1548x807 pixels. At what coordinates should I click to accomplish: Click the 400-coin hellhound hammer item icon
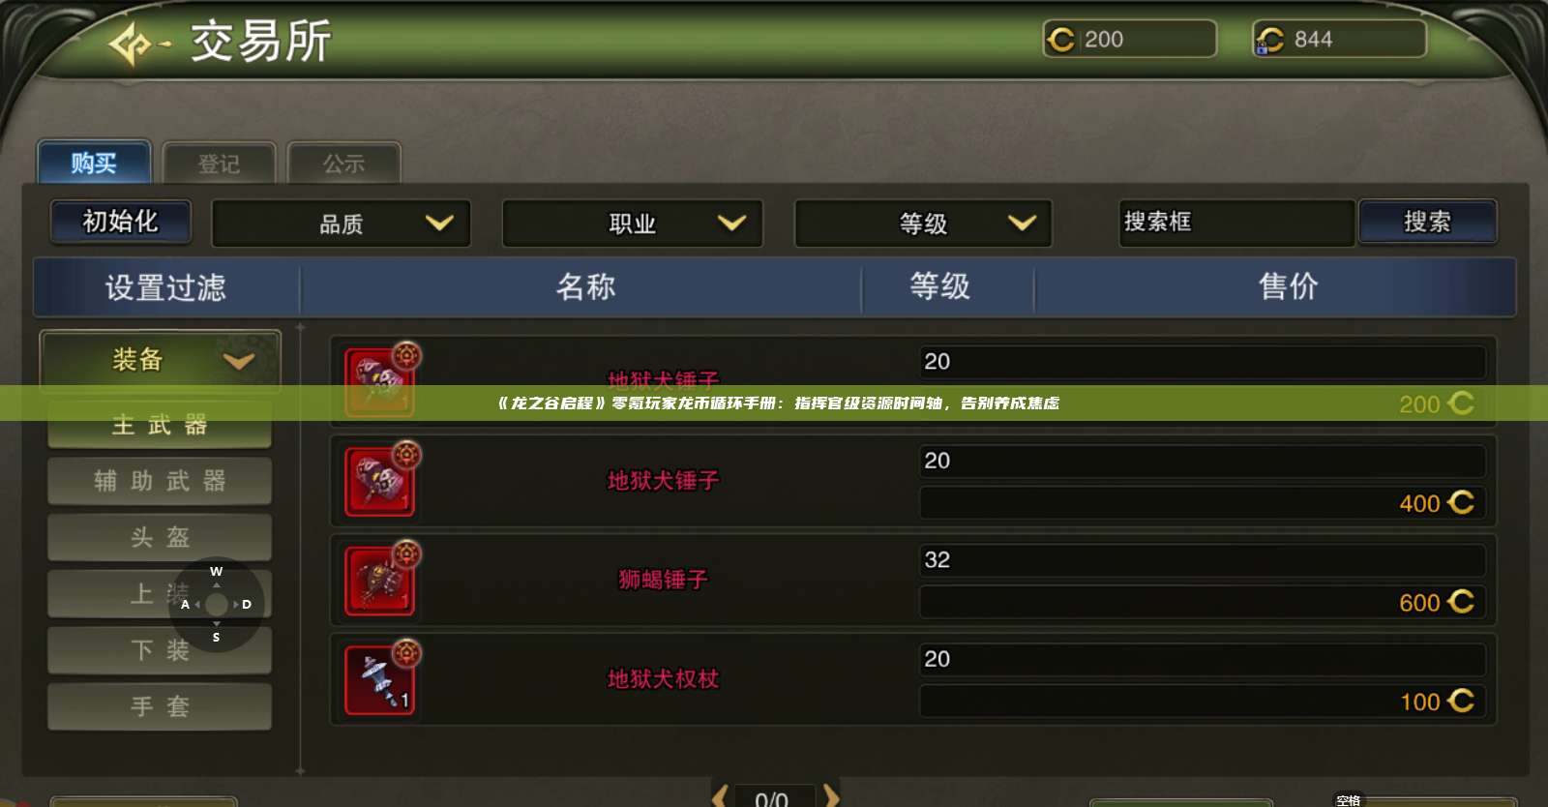pyautogui.click(x=380, y=482)
